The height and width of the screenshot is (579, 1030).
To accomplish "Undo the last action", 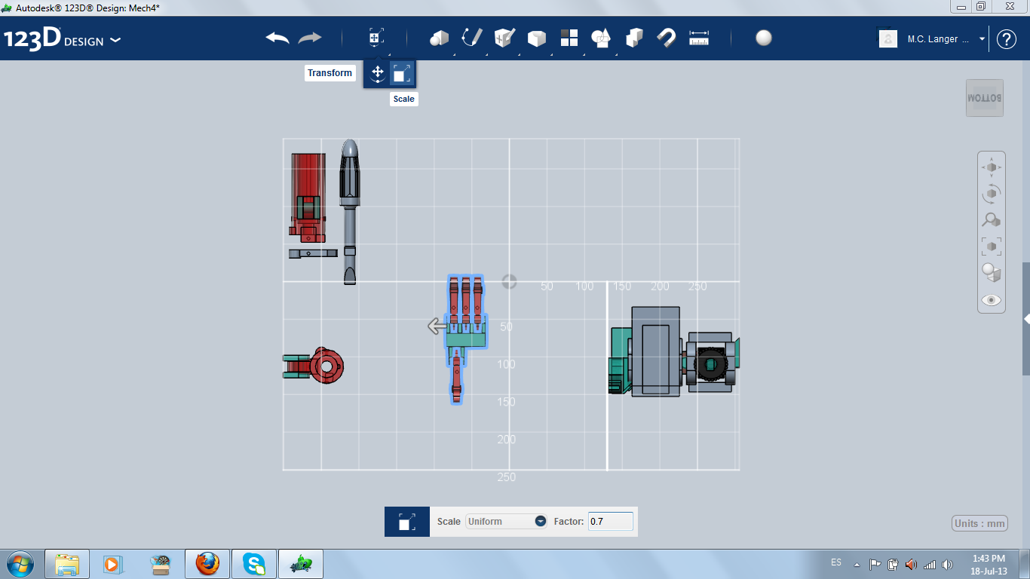I will (277, 38).
